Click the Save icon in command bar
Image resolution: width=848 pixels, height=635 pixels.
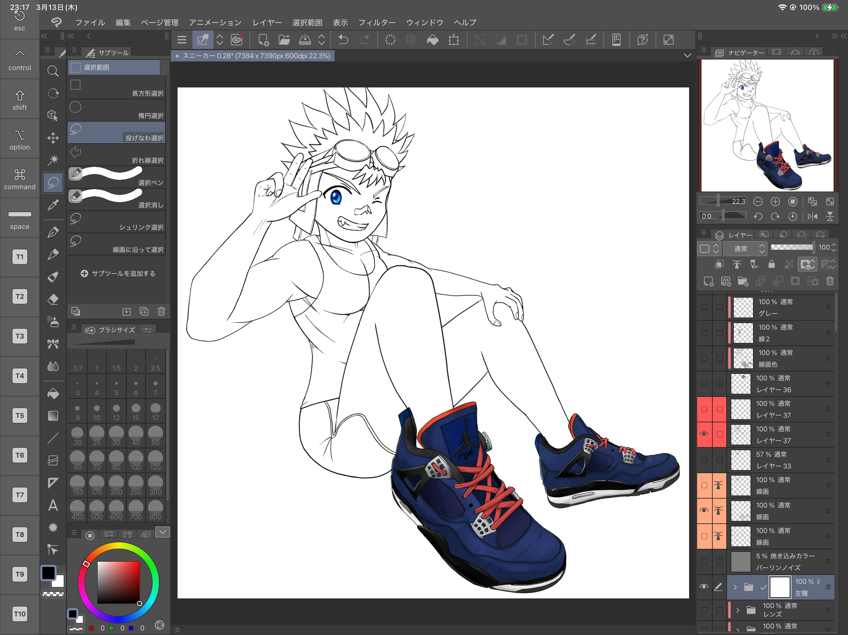coord(305,40)
